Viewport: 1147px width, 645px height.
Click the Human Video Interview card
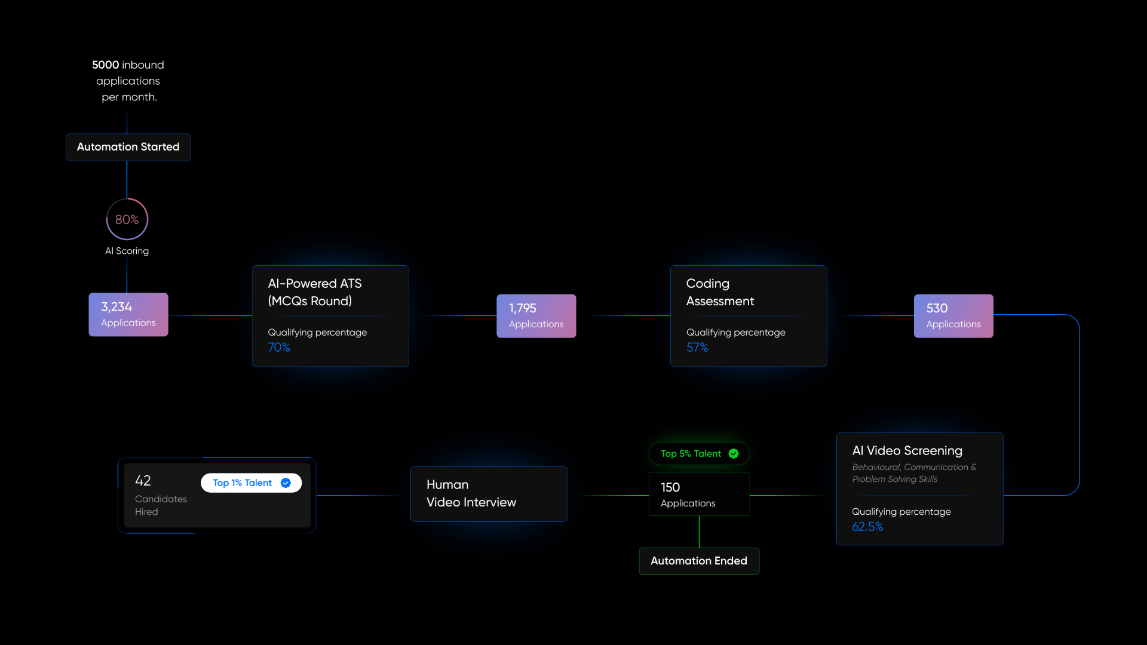489,494
